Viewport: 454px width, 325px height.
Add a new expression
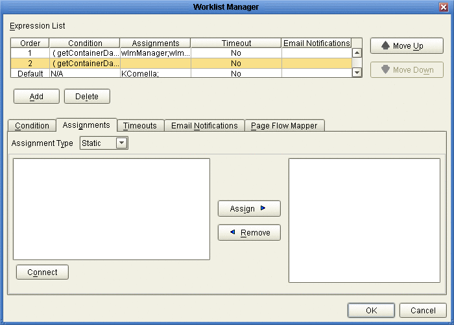click(36, 96)
